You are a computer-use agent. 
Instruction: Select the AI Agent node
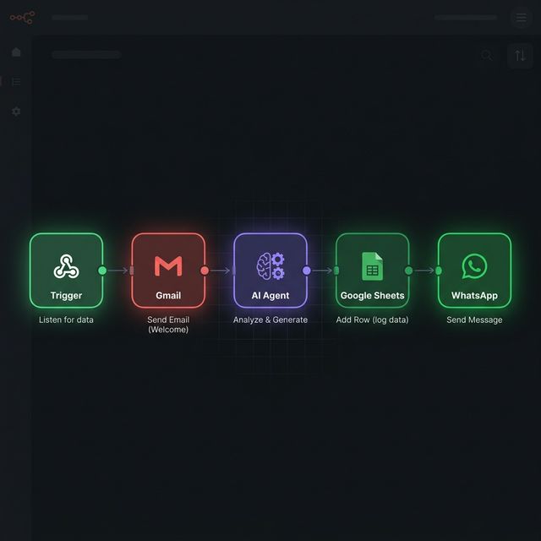[270, 270]
